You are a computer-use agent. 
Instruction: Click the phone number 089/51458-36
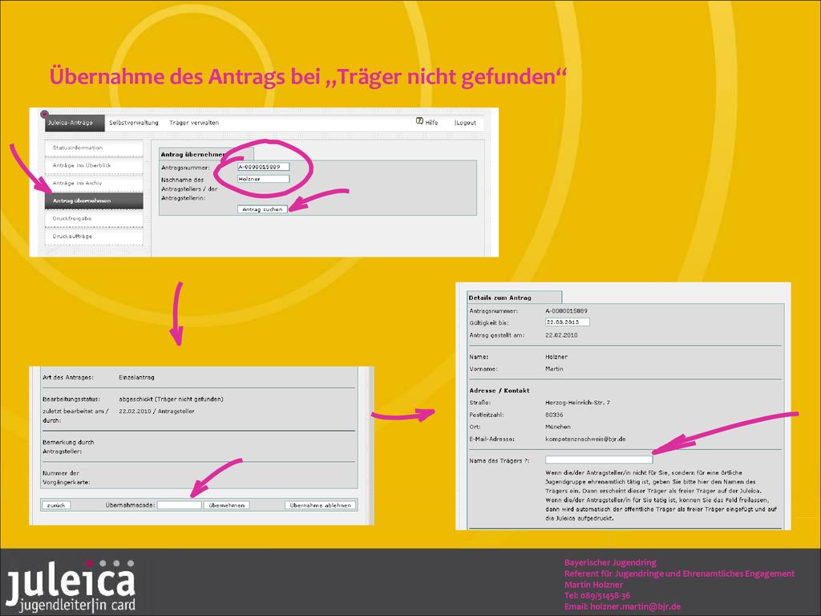tap(605, 596)
